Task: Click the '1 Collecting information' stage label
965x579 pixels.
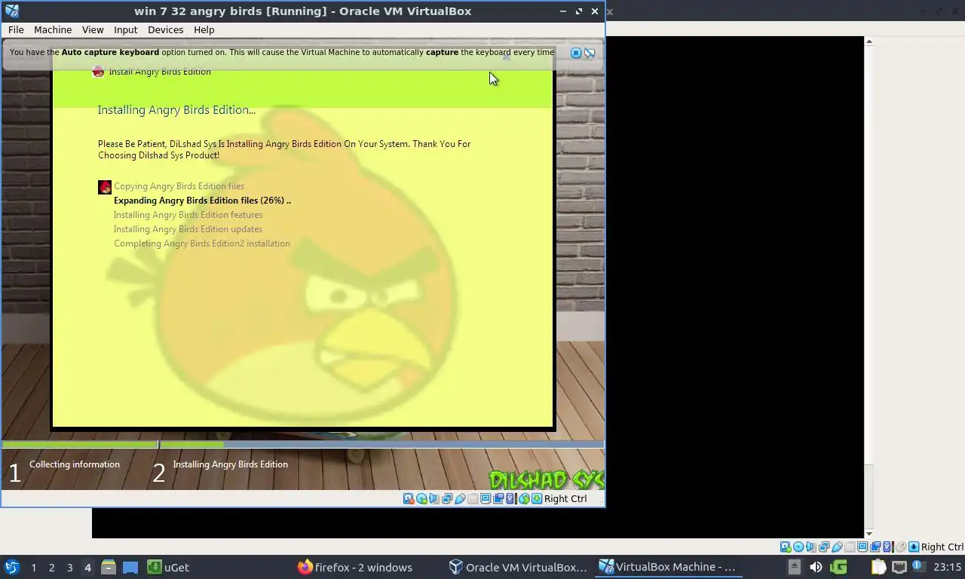Action: click(64, 471)
